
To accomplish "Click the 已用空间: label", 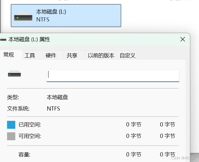I will (30, 125).
